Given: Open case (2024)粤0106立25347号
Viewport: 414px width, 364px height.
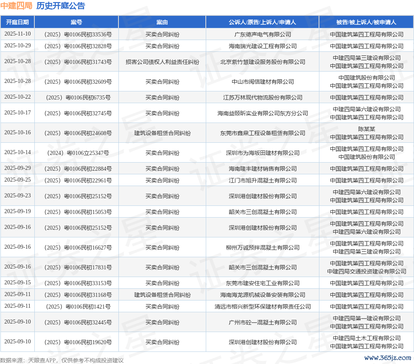Looking at the screenshot, I should pos(76,153).
